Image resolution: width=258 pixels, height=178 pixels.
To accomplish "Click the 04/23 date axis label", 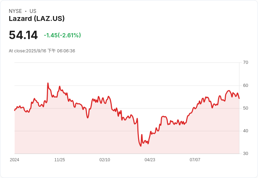I will 150,160.
